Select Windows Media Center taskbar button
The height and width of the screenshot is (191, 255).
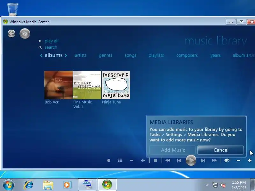107,185
